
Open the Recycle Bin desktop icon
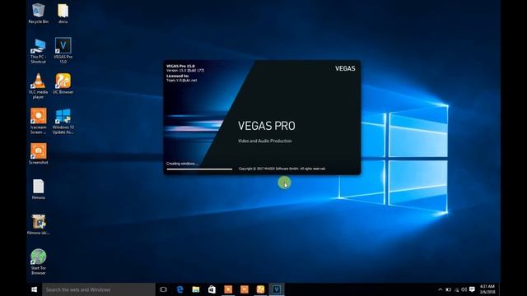point(39,13)
